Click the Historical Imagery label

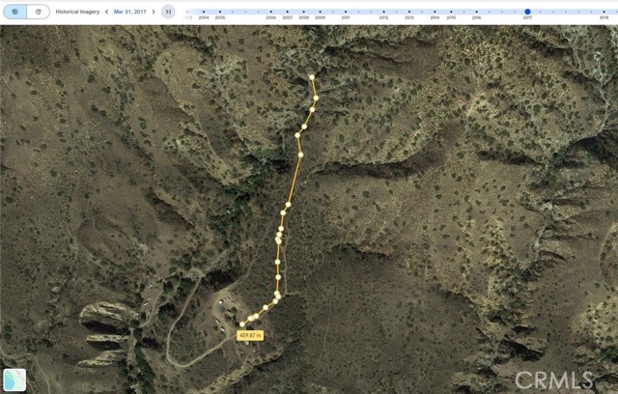point(77,12)
